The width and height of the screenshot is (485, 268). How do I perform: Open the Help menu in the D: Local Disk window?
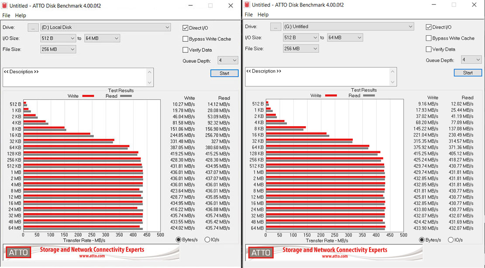point(21,15)
